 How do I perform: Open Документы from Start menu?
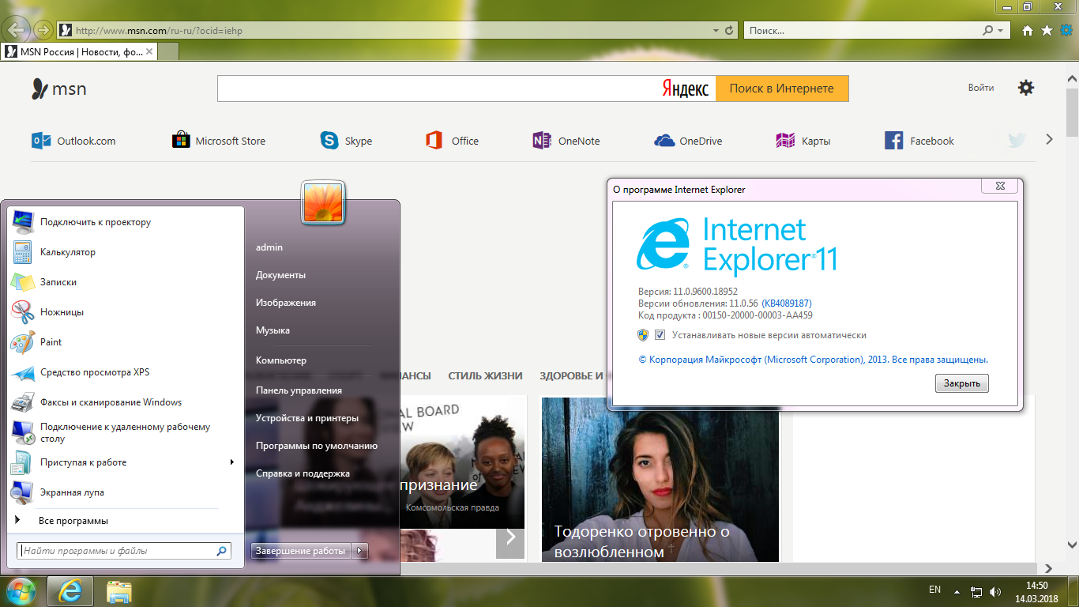280,275
